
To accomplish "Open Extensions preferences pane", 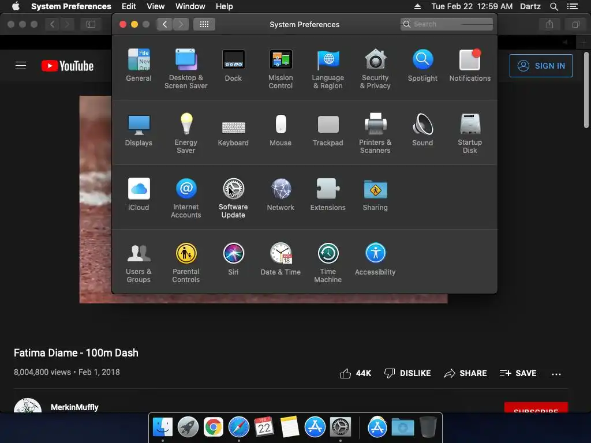I will coord(328,194).
